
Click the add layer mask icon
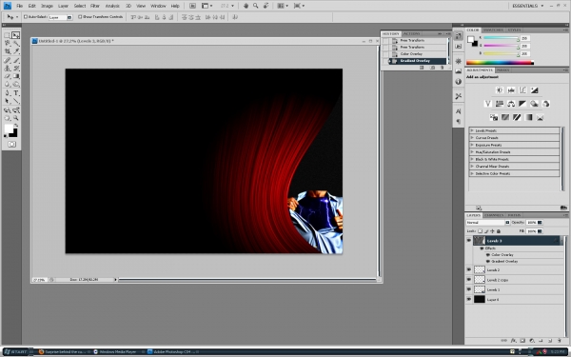(x=522, y=341)
